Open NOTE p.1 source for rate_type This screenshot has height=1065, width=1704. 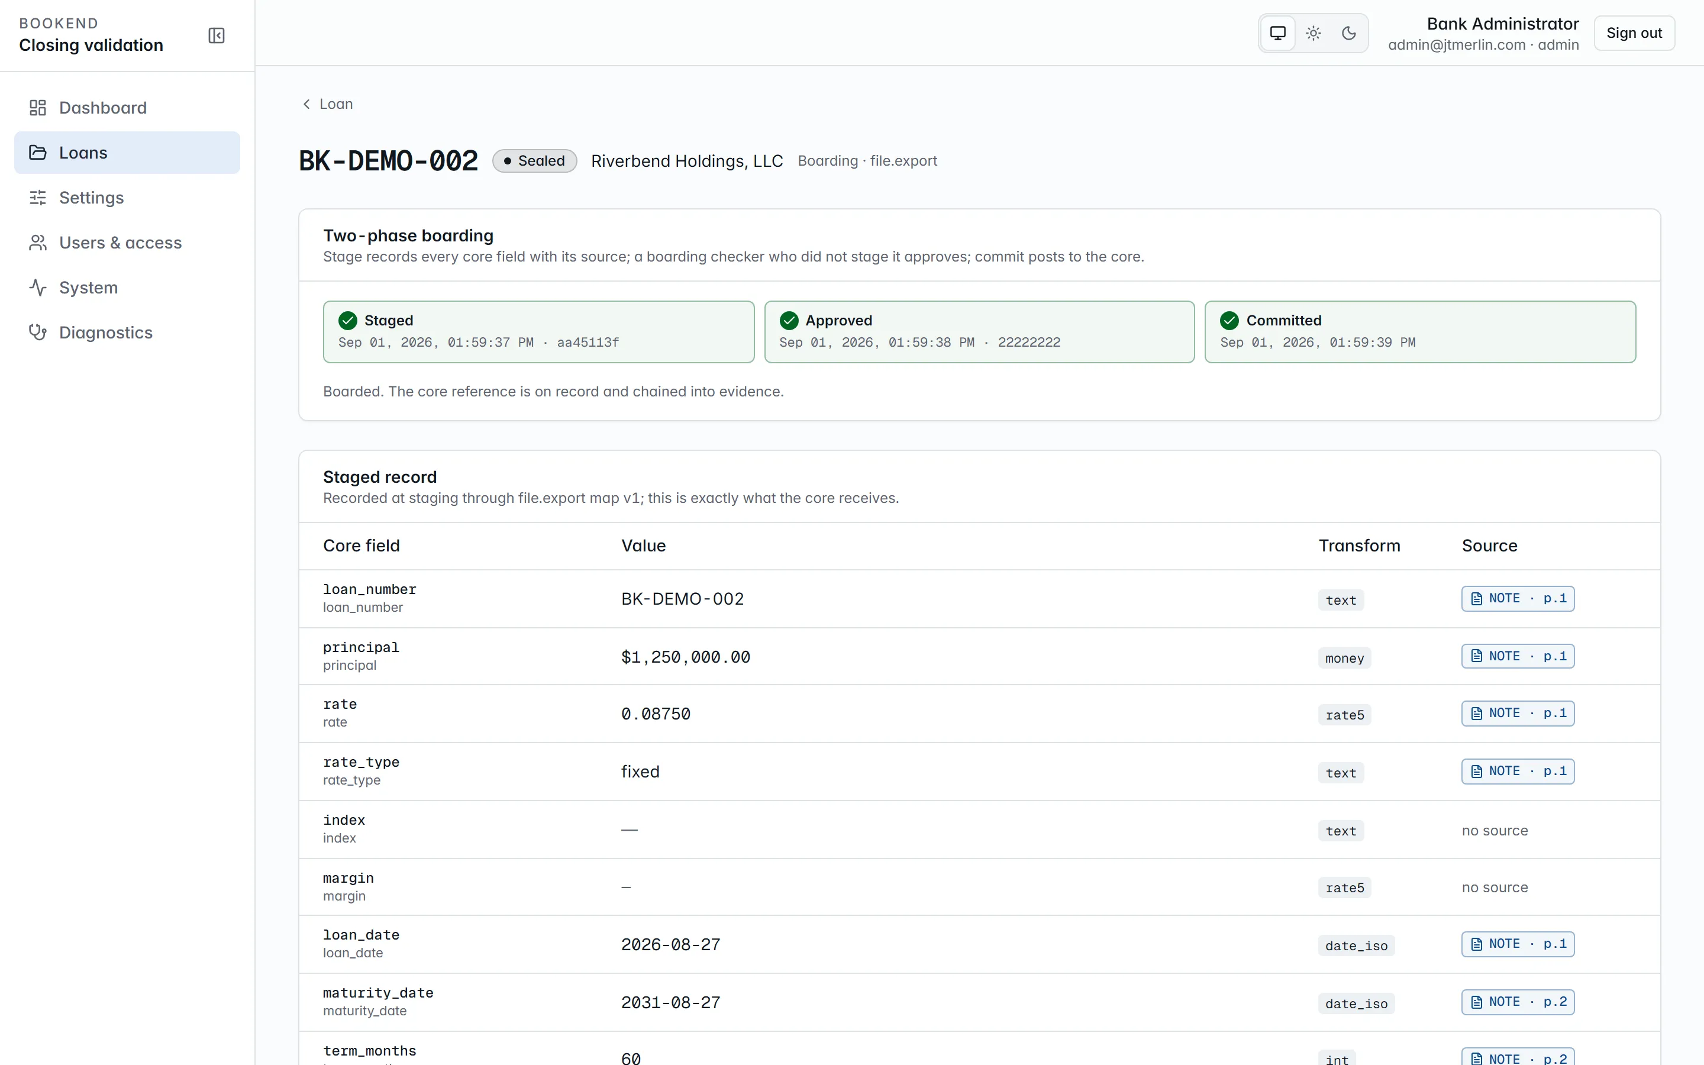(x=1518, y=772)
